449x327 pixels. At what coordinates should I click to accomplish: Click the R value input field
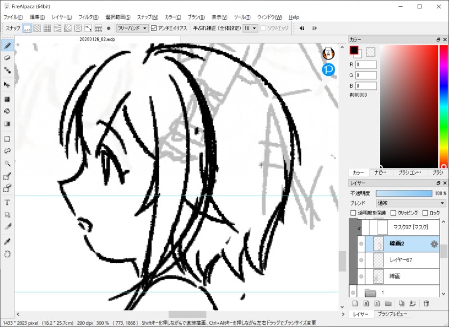(x=366, y=65)
